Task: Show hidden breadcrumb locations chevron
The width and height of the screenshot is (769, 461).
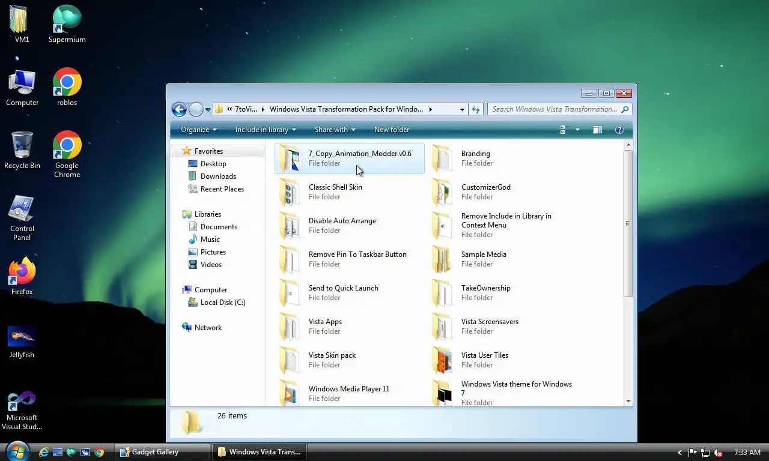Action: (229, 109)
